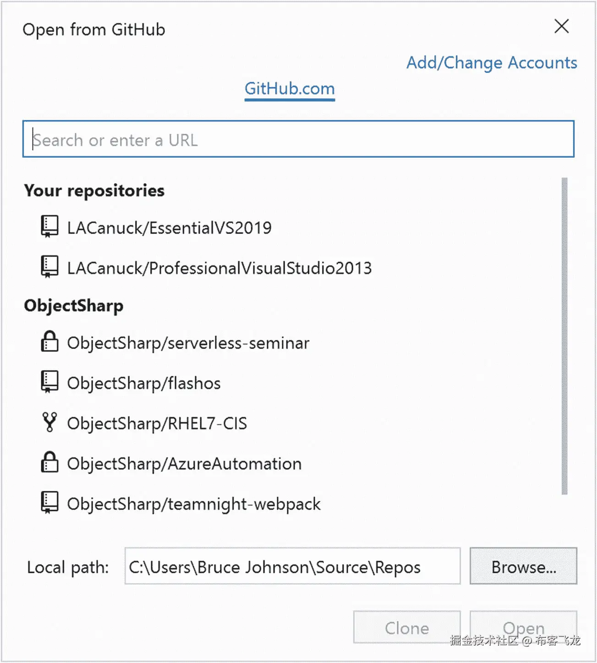
Task: Choose ObjectSharp/teamnight-webpack from the list
Action: 193,504
